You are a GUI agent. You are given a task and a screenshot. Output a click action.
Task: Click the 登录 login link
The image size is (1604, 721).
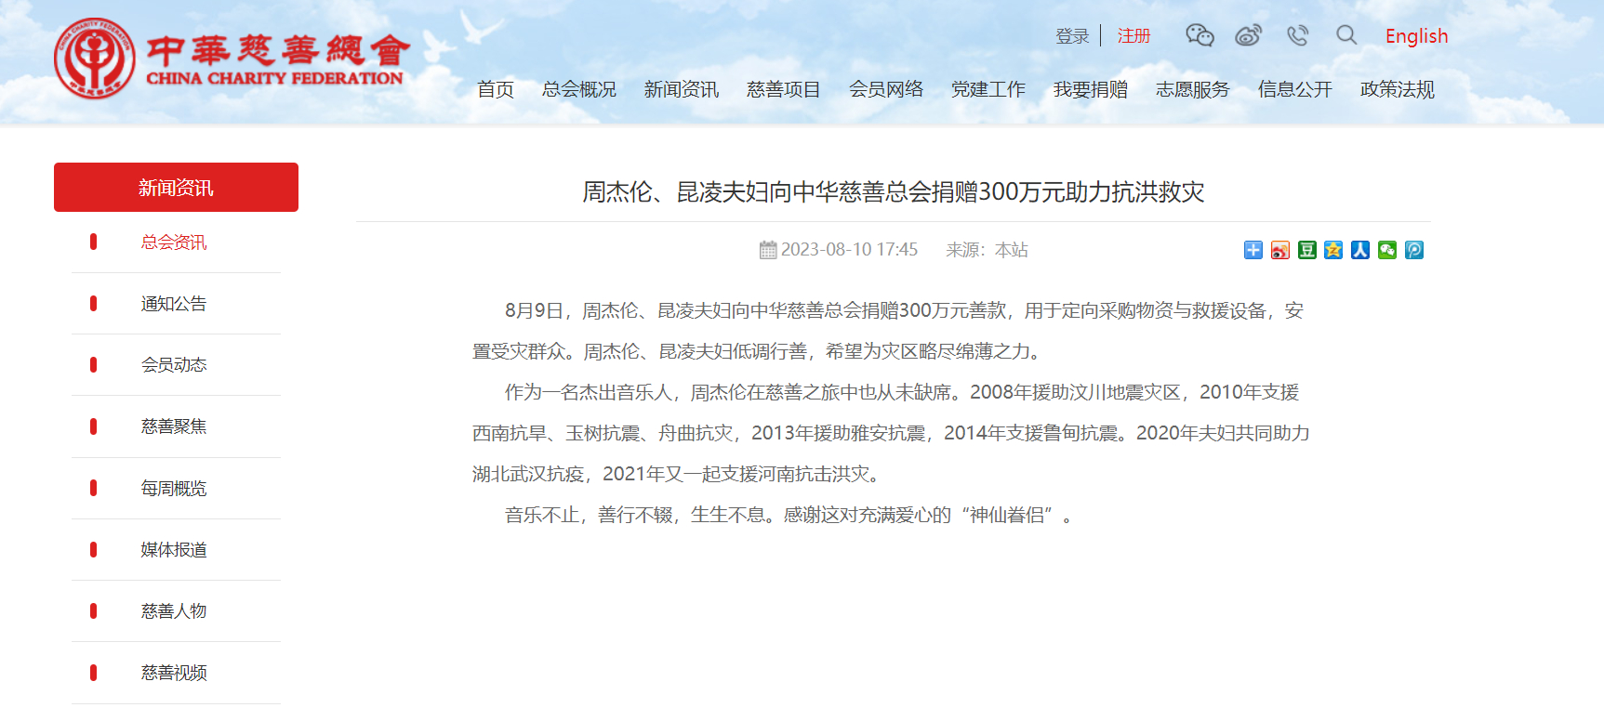pyautogui.click(x=1072, y=36)
